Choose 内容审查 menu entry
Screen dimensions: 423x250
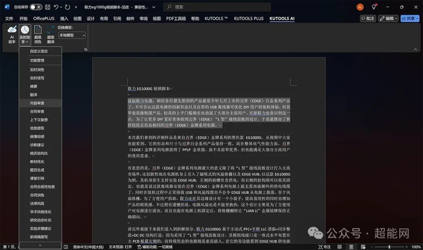[40, 103]
